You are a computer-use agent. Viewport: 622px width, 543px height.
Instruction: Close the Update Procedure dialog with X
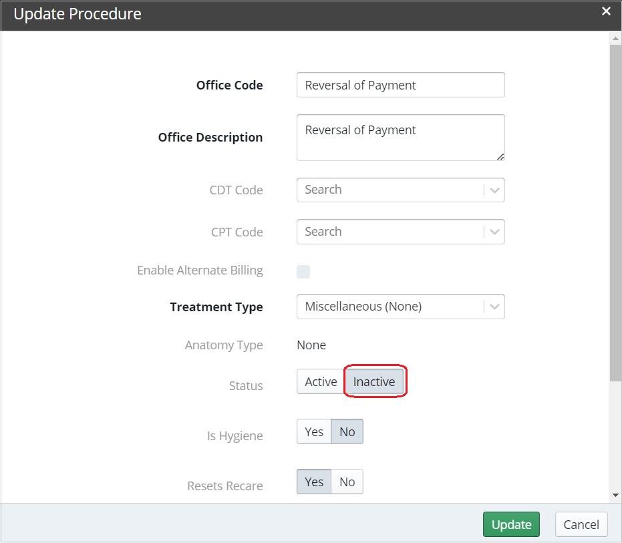pyautogui.click(x=606, y=11)
